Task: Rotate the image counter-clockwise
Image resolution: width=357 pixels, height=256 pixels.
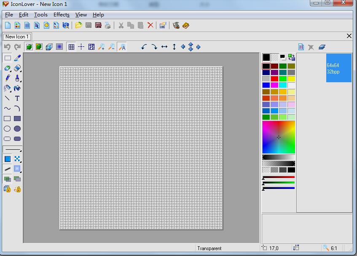Action: pos(144,47)
